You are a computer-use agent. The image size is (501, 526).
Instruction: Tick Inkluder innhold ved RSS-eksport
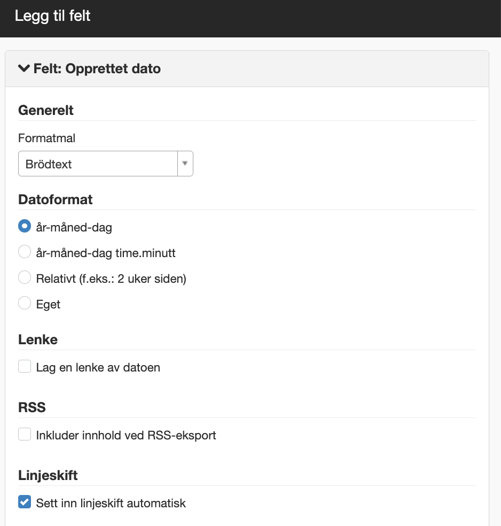[x=25, y=434]
